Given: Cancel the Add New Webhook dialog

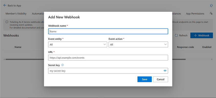Looking at the screenshot, I should (x=160, y=79).
